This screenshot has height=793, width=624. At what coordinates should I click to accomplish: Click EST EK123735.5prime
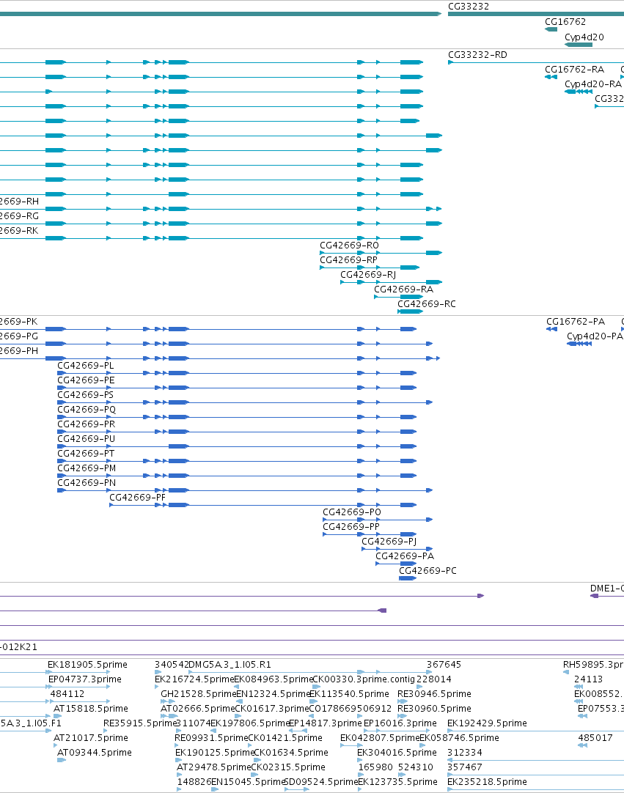click(397, 783)
